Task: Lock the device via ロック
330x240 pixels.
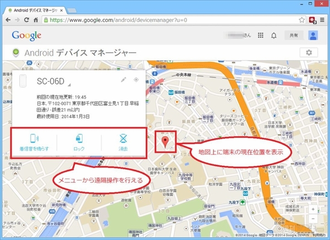Action: coord(79,142)
